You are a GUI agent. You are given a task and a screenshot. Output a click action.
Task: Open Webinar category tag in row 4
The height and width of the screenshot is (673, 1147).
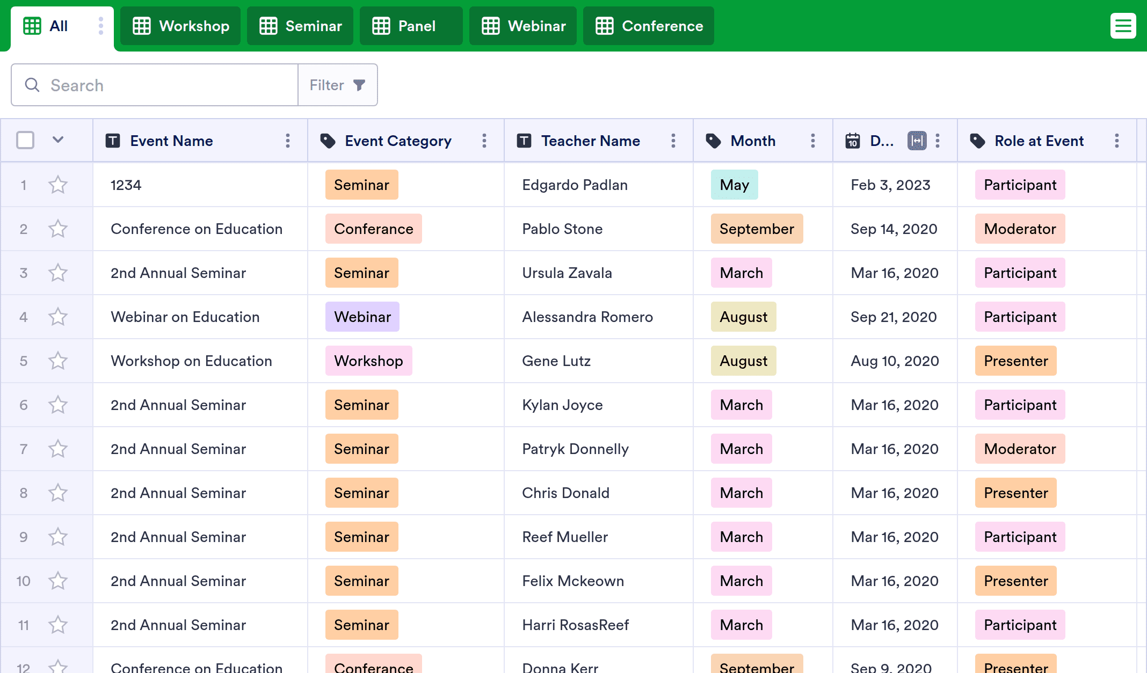[x=362, y=317]
